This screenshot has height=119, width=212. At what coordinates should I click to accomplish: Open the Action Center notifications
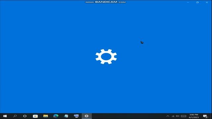(205, 116)
